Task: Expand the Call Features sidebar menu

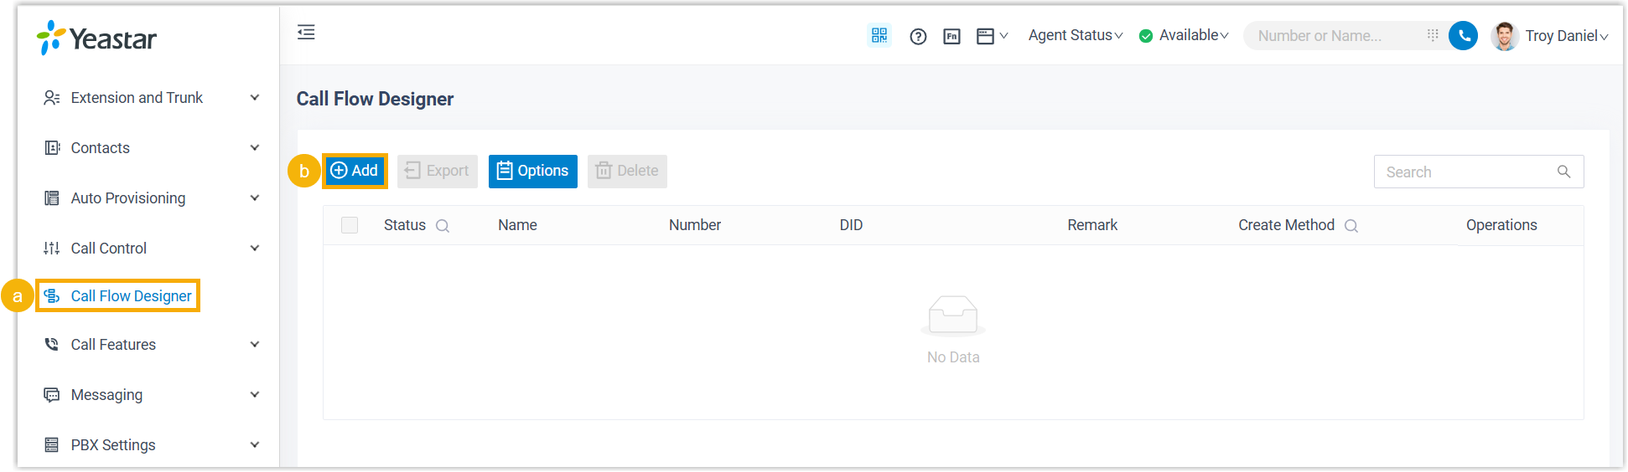Action: [x=151, y=345]
